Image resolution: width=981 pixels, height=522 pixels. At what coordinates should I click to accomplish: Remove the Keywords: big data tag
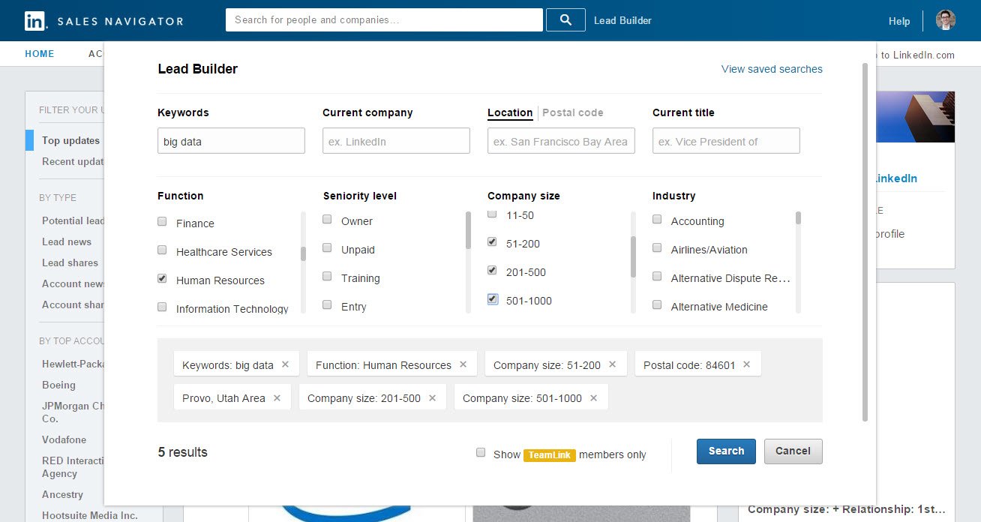(x=285, y=364)
